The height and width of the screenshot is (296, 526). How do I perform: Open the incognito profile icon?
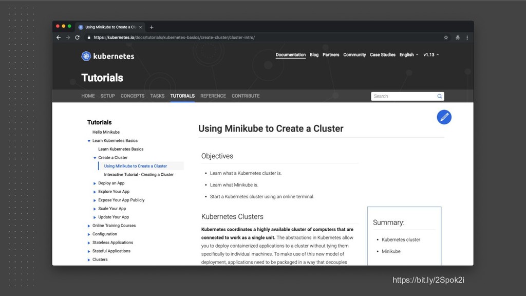(x=458, y=38)
